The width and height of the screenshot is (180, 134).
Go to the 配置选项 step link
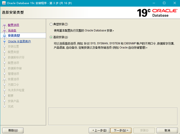13,25
